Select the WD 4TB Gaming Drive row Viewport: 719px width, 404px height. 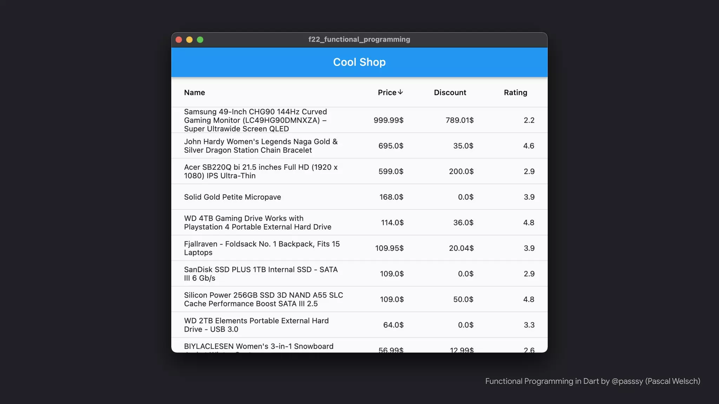point(359,222)
